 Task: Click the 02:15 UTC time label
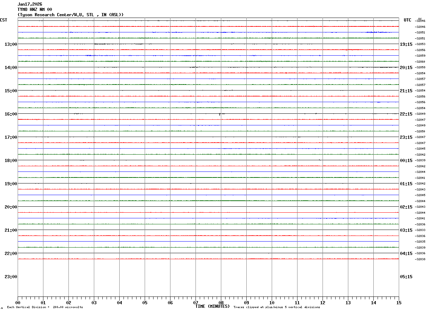click(x=406, y=207)
